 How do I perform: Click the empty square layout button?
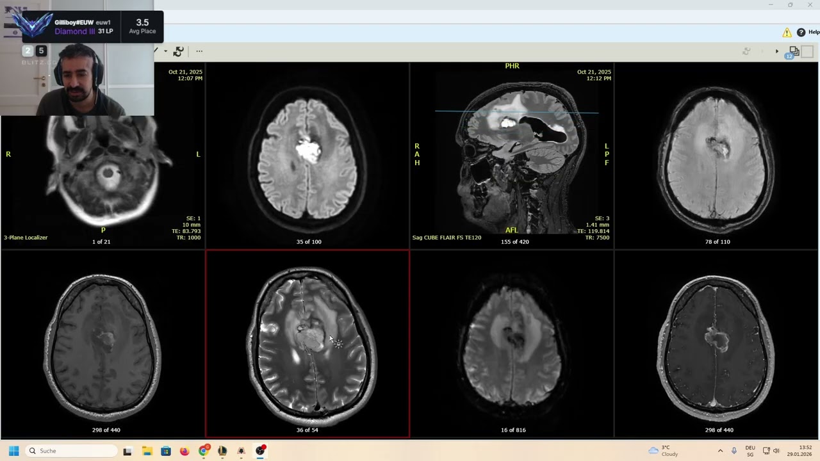pos(807,51)
